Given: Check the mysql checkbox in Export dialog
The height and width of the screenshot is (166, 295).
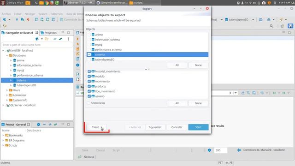Looking at the screenshot, I should 89,45.
